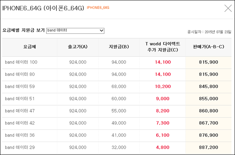Click the 출고가(A) column header
This screenshot has height=155, width=235.
[78, 47]
